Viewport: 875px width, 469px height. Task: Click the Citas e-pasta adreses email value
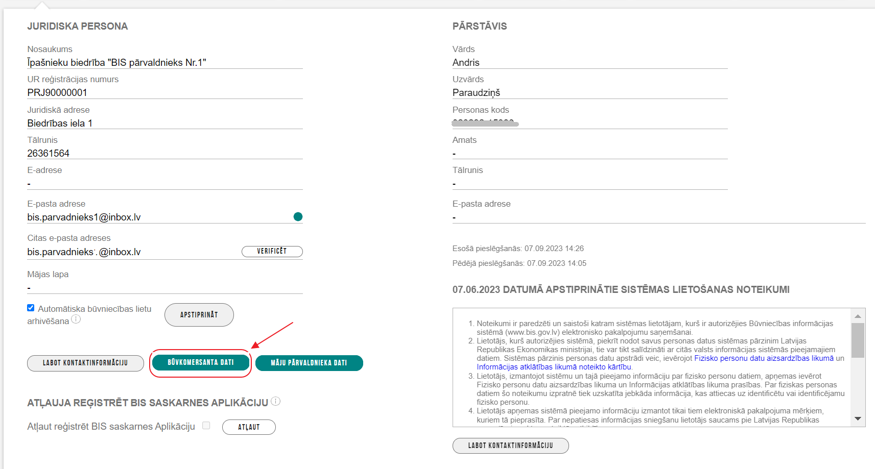[84, 252]
